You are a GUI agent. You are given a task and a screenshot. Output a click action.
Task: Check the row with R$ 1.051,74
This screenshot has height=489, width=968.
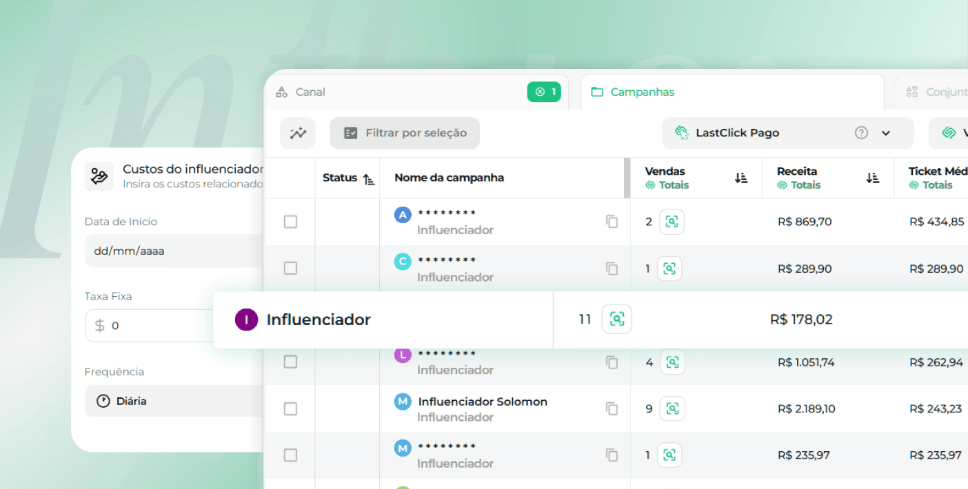(290, 362)
